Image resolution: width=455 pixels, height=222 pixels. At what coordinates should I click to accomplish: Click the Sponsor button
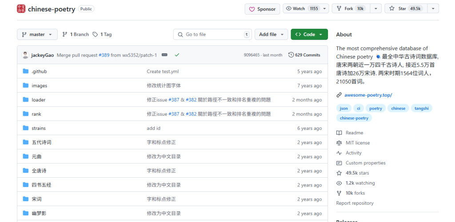(x=262, y=9)
